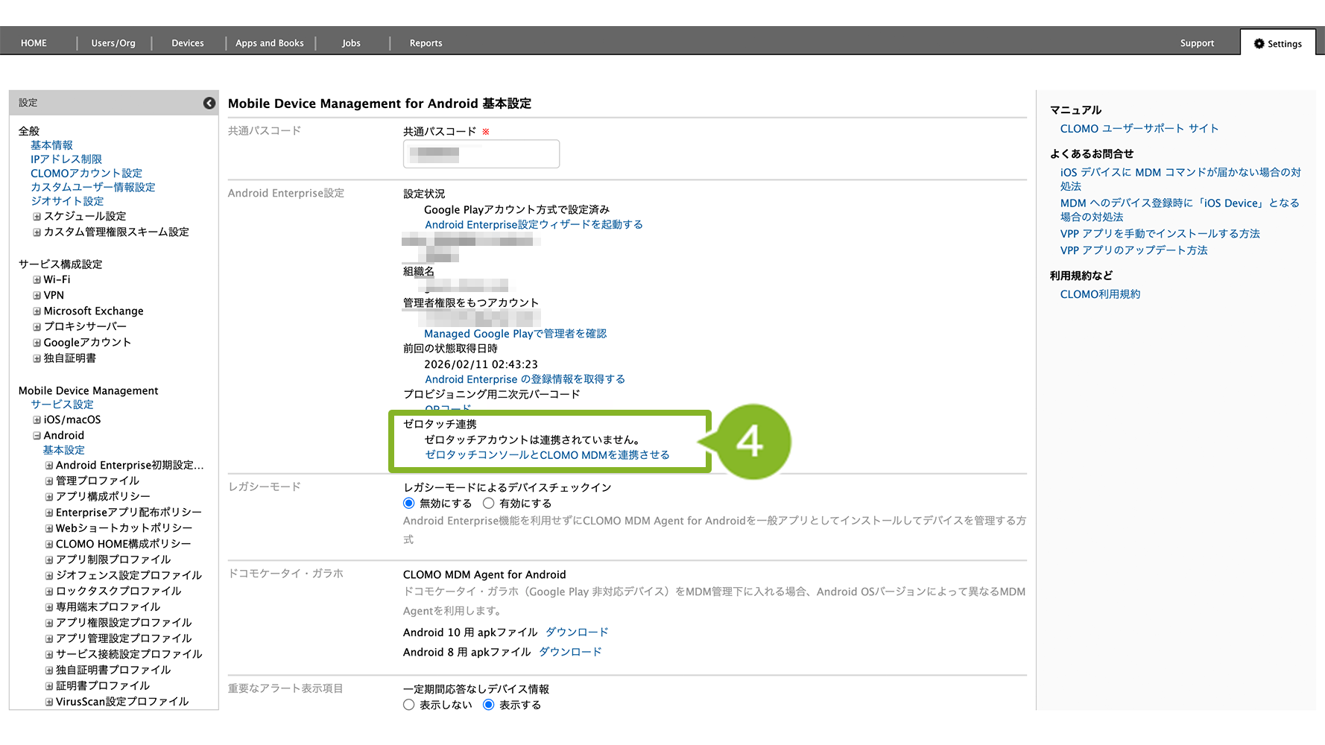Image resolution: width=1325 pixels, height=745 pixels.
Task: Open CLOMO ユーザーサポート サイト link
Action: (1139, 129)
